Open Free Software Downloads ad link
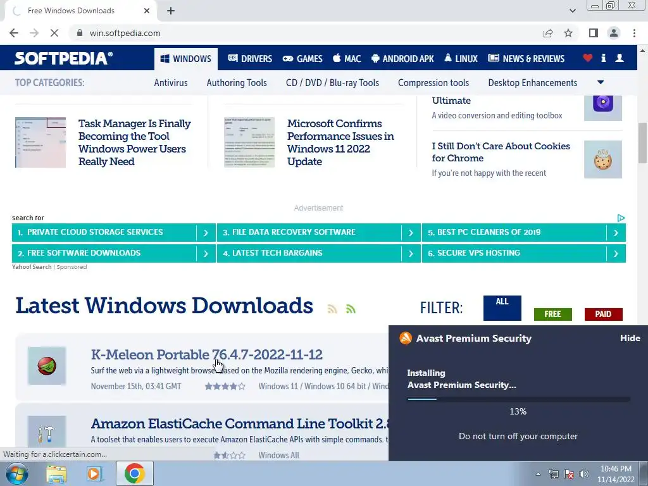 point(84,253)
